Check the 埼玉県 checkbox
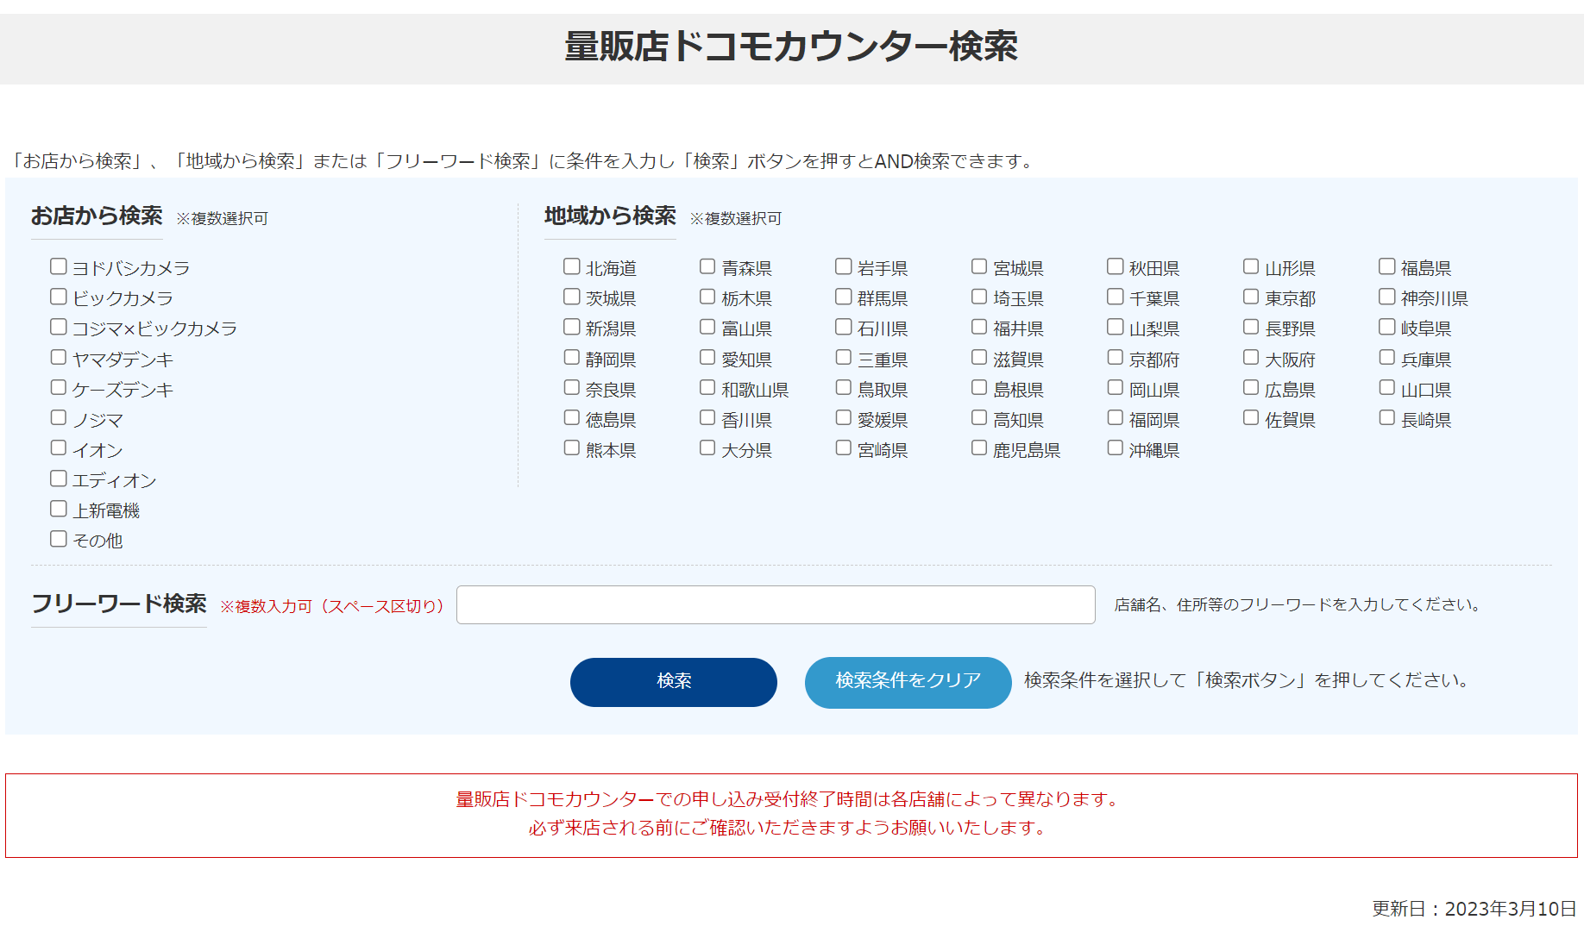1584x926 pixels. tap(979, 297)
